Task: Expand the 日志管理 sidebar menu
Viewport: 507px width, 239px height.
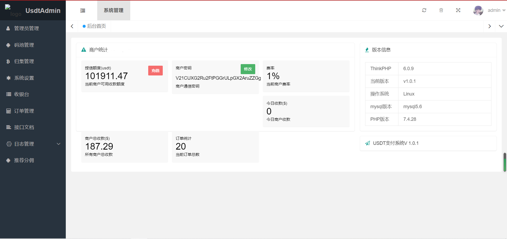Action: (x=33, y=144)
